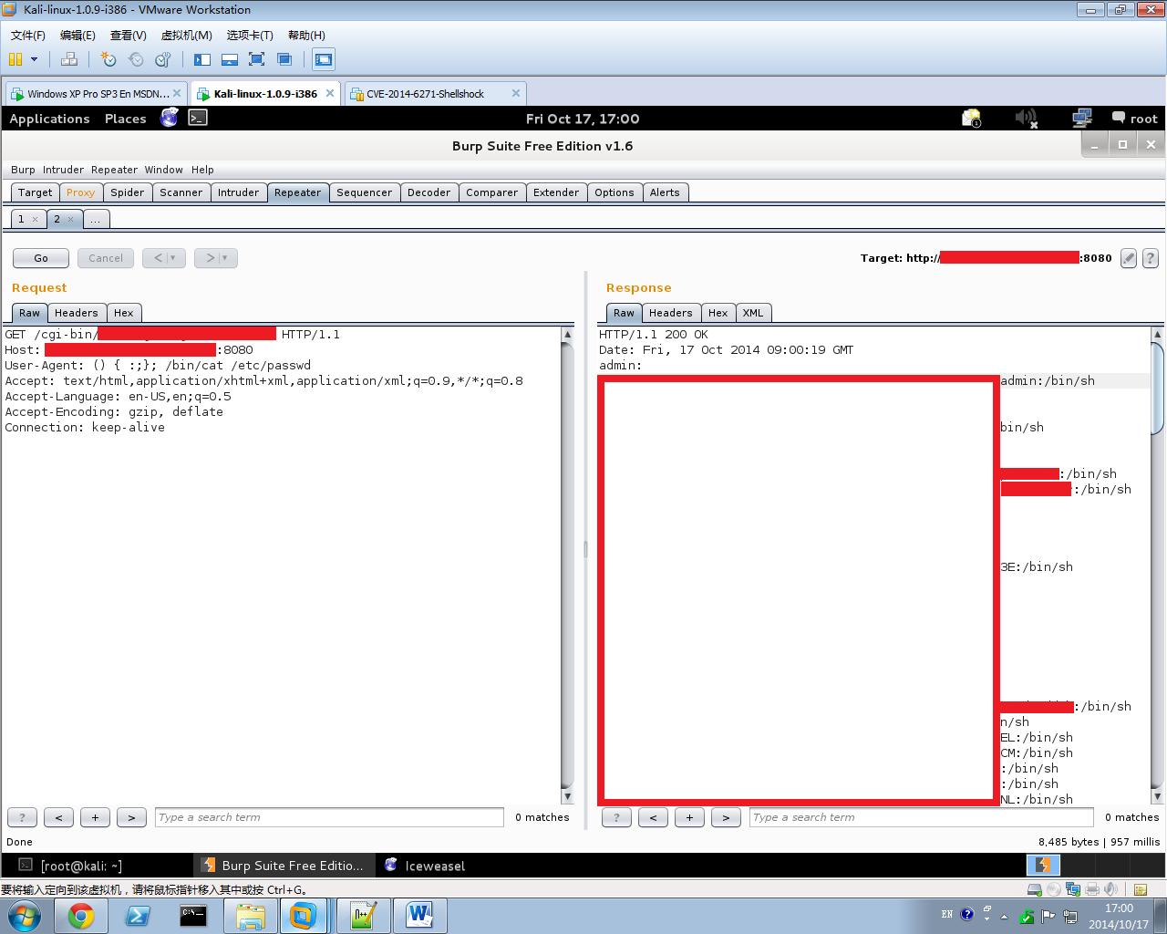Viewport: 1167px width, 934px height.
Task: Revert to previous snapshot using toolbar icon
Action: point(136,59)
